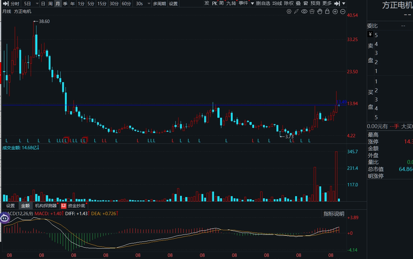Image resolution: width=413 pixels, height=259 pixels.
Task: Select the 金额 indicator tab
Action: click(25, 206)
